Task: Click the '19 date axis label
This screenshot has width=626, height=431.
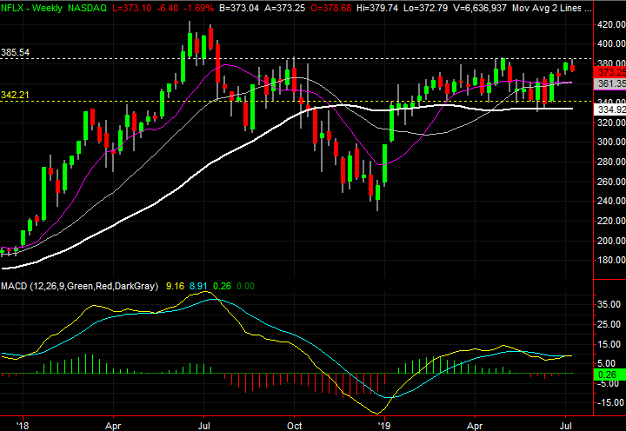Action: pyautogui.click(x=384, y=426)
